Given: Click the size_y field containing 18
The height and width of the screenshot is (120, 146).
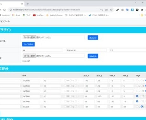Looking at the screenshot, I should (128, 102).
